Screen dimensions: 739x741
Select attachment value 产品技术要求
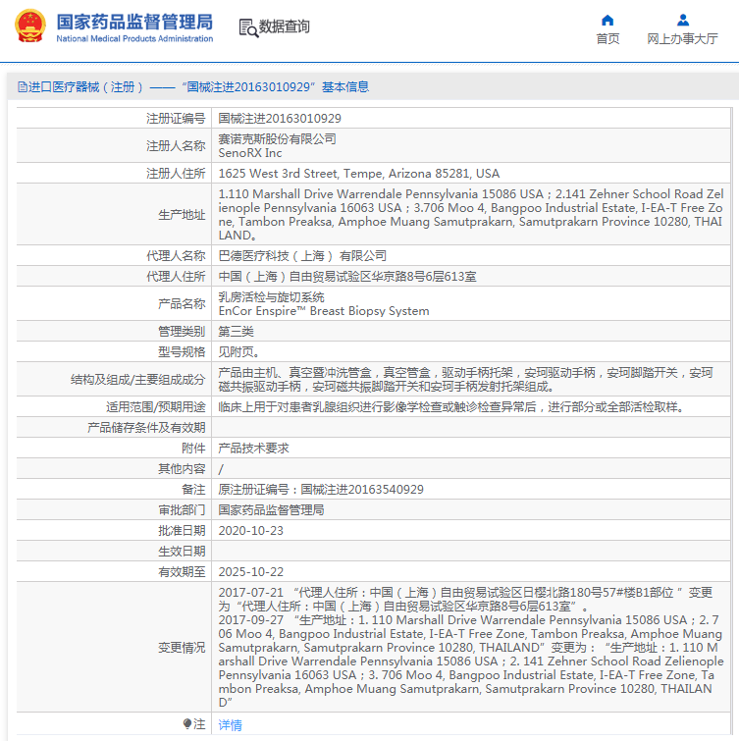[254, 448]
